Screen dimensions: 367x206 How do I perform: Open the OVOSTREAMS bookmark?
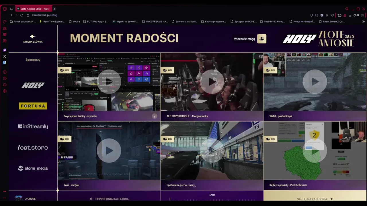click(155, 21)
